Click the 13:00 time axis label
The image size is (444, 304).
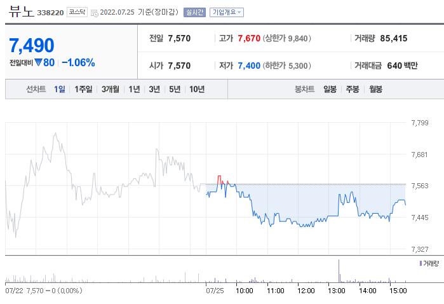coord(337,291)
